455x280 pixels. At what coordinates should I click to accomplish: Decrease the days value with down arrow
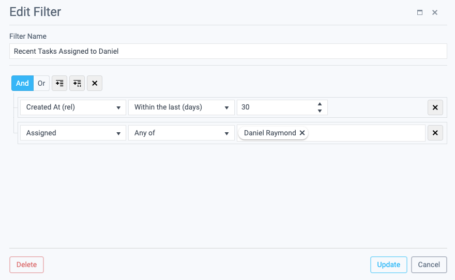320,111
